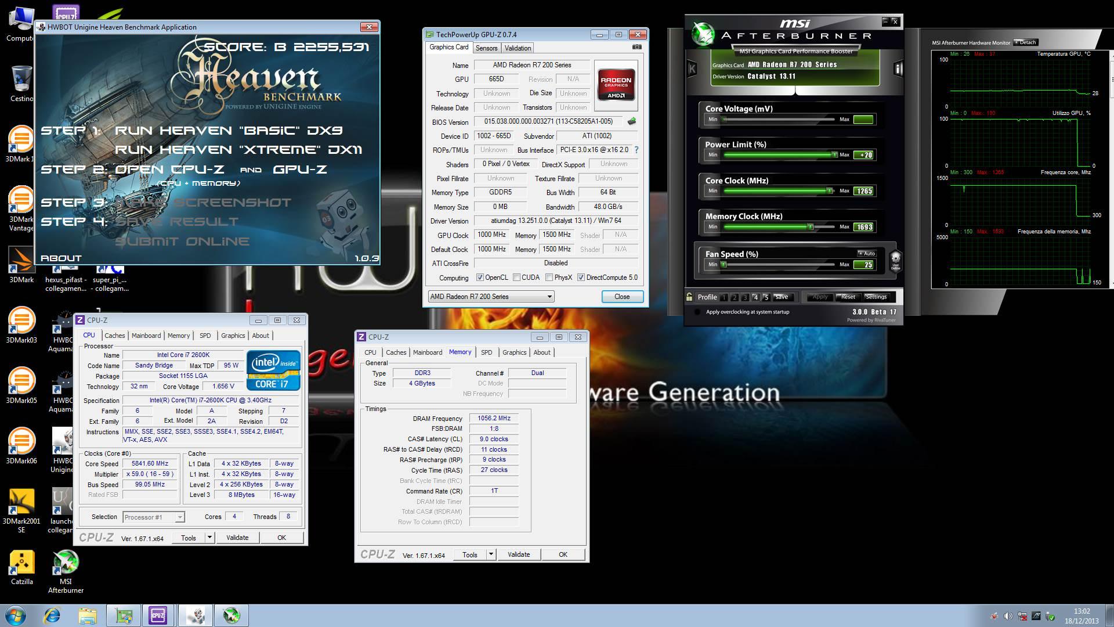
Task: Click Validate in the CPU-Z processor window
Action: pos(237,538)
